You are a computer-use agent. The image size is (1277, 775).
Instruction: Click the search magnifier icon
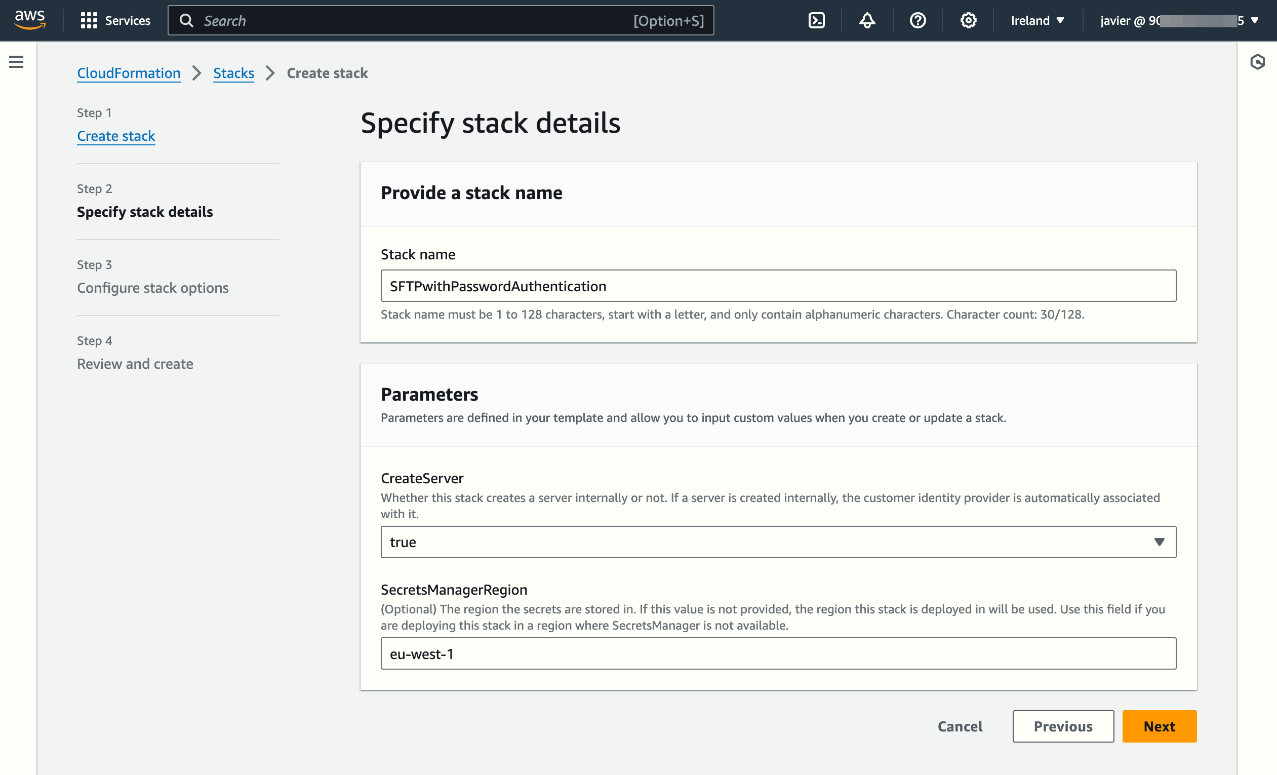187,20
